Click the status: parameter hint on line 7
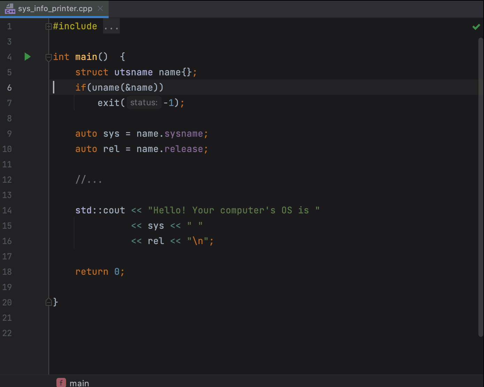 pos(143,103)
